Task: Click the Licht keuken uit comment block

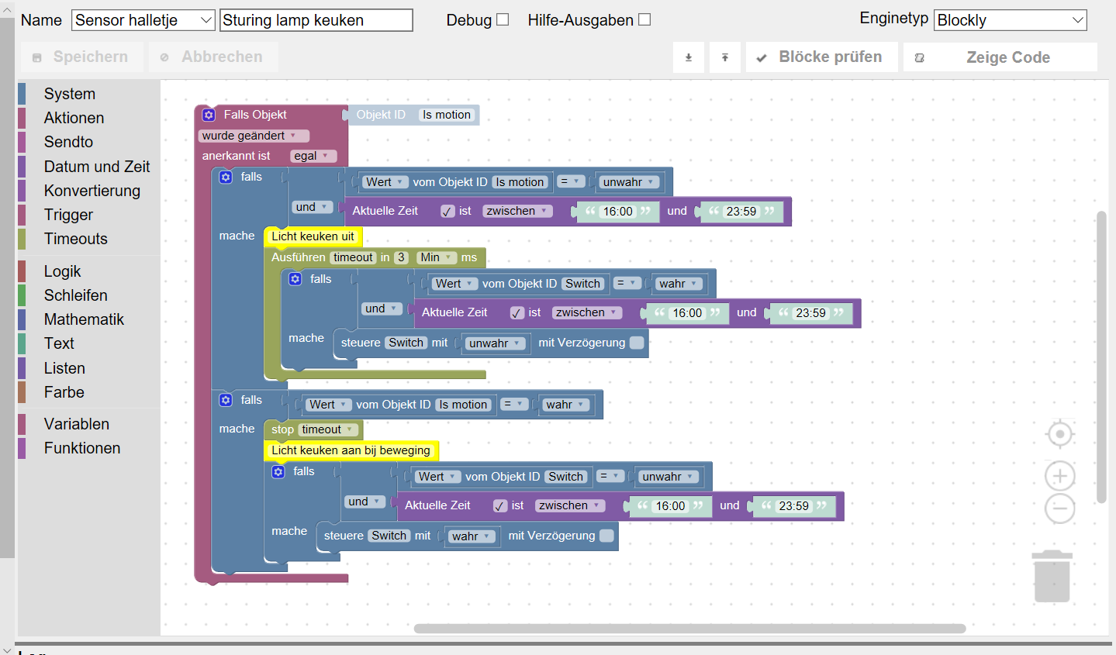Action: click(x=313, y=236)
